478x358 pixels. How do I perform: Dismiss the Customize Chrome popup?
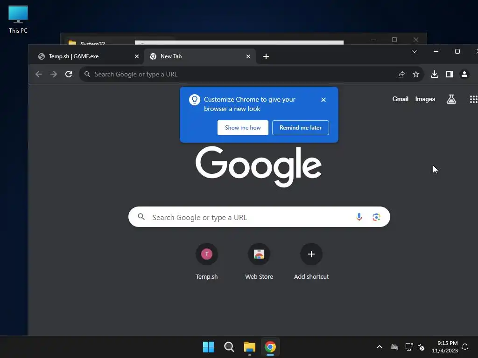323,100
